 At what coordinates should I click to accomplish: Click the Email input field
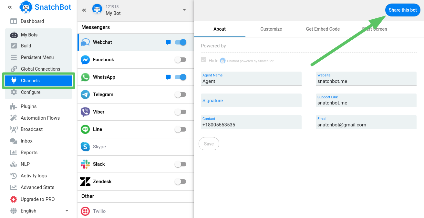(367, 122)
